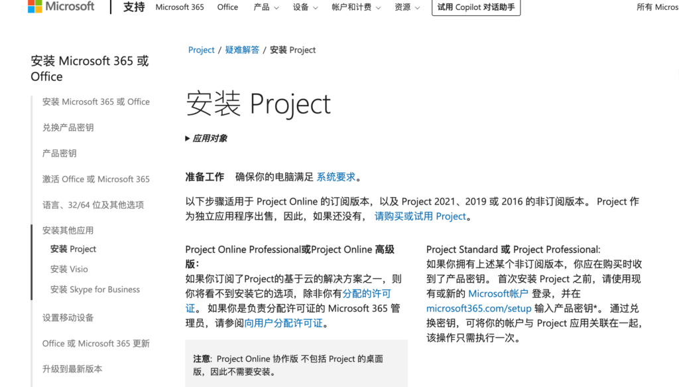Select 安装 Skype for Business in sidebar
The width and height of the screenshot is (679, 387).
tap(95, 289)
